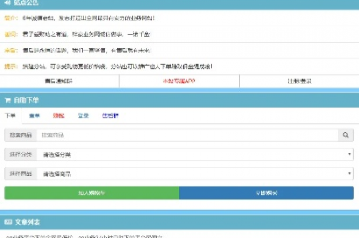Click the after-sales link left of 本站专属APP

(x=59, y=81)
